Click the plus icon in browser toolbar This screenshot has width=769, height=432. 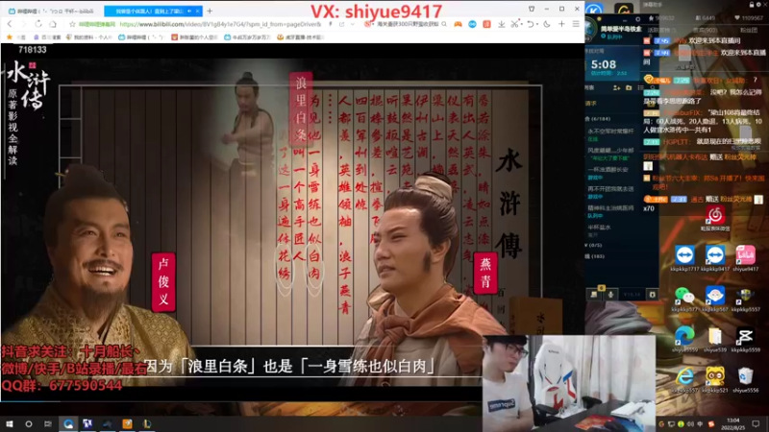tap(561, 24)
